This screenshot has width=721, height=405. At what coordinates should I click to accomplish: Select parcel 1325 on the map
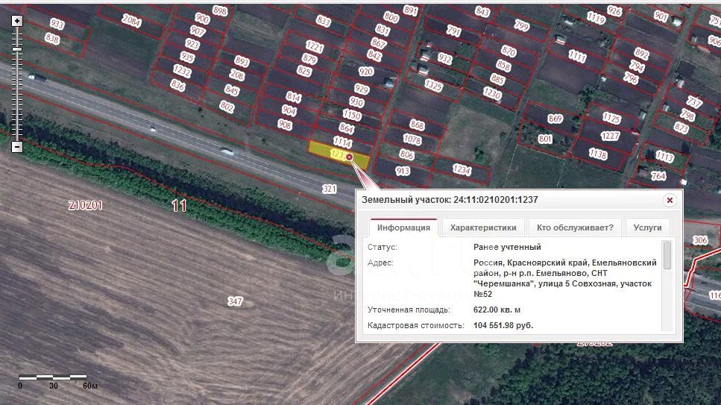tap(432, 86)
